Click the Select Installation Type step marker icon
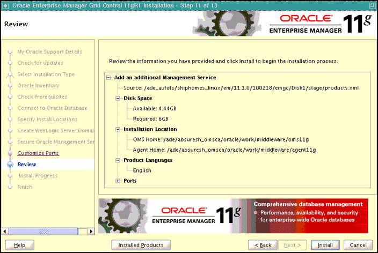378x253 pixels. coord(10,75)
